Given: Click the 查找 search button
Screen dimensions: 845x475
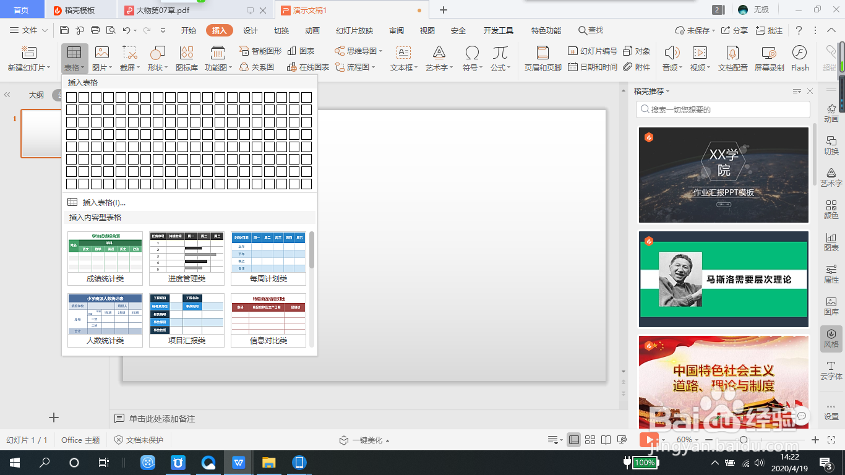Looking at the screenshot, I should point(591,30).
